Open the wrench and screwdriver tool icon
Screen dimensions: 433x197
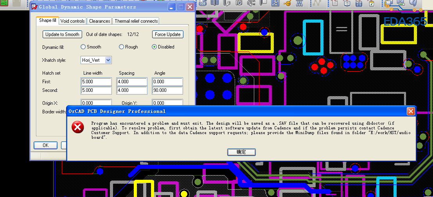tap(227, 3)
